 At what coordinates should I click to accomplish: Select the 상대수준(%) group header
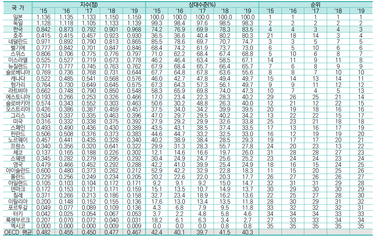pos(202,5)
